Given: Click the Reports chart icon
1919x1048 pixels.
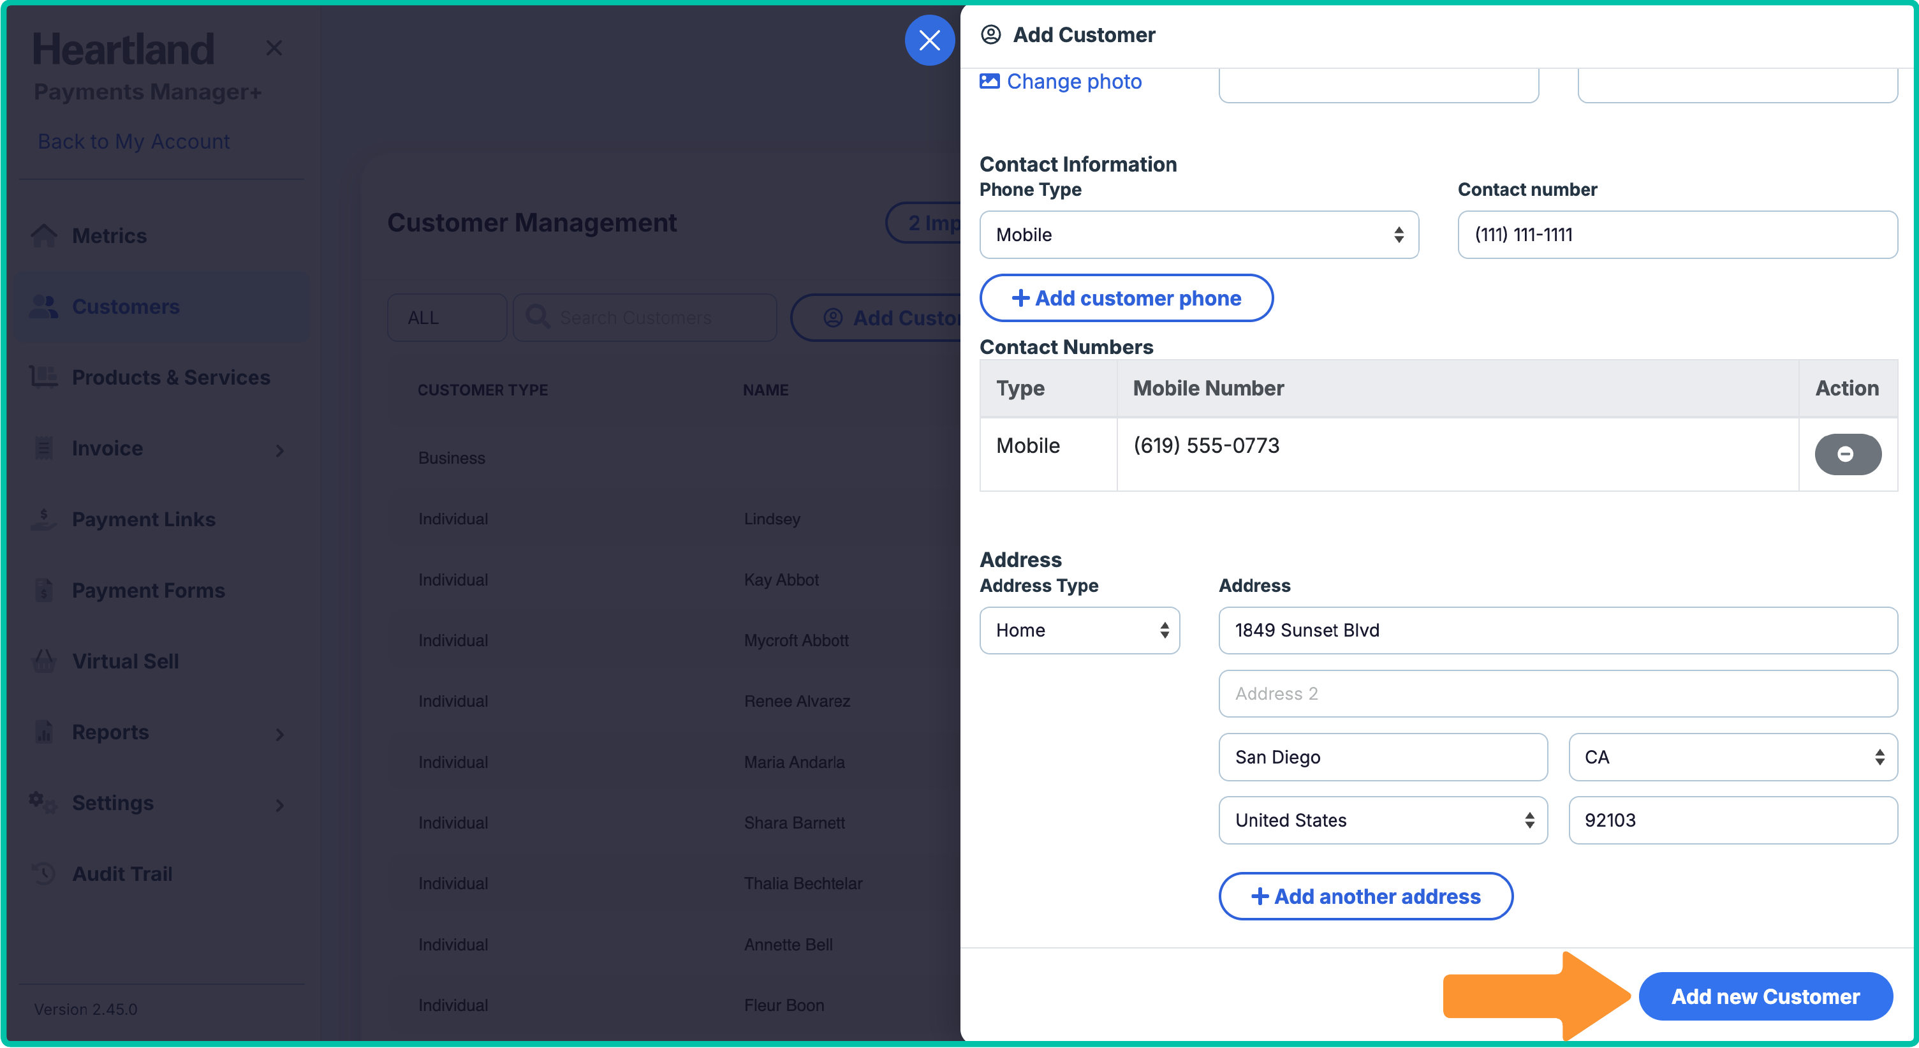Looking at the screenshot, I should tap(44, 732).
